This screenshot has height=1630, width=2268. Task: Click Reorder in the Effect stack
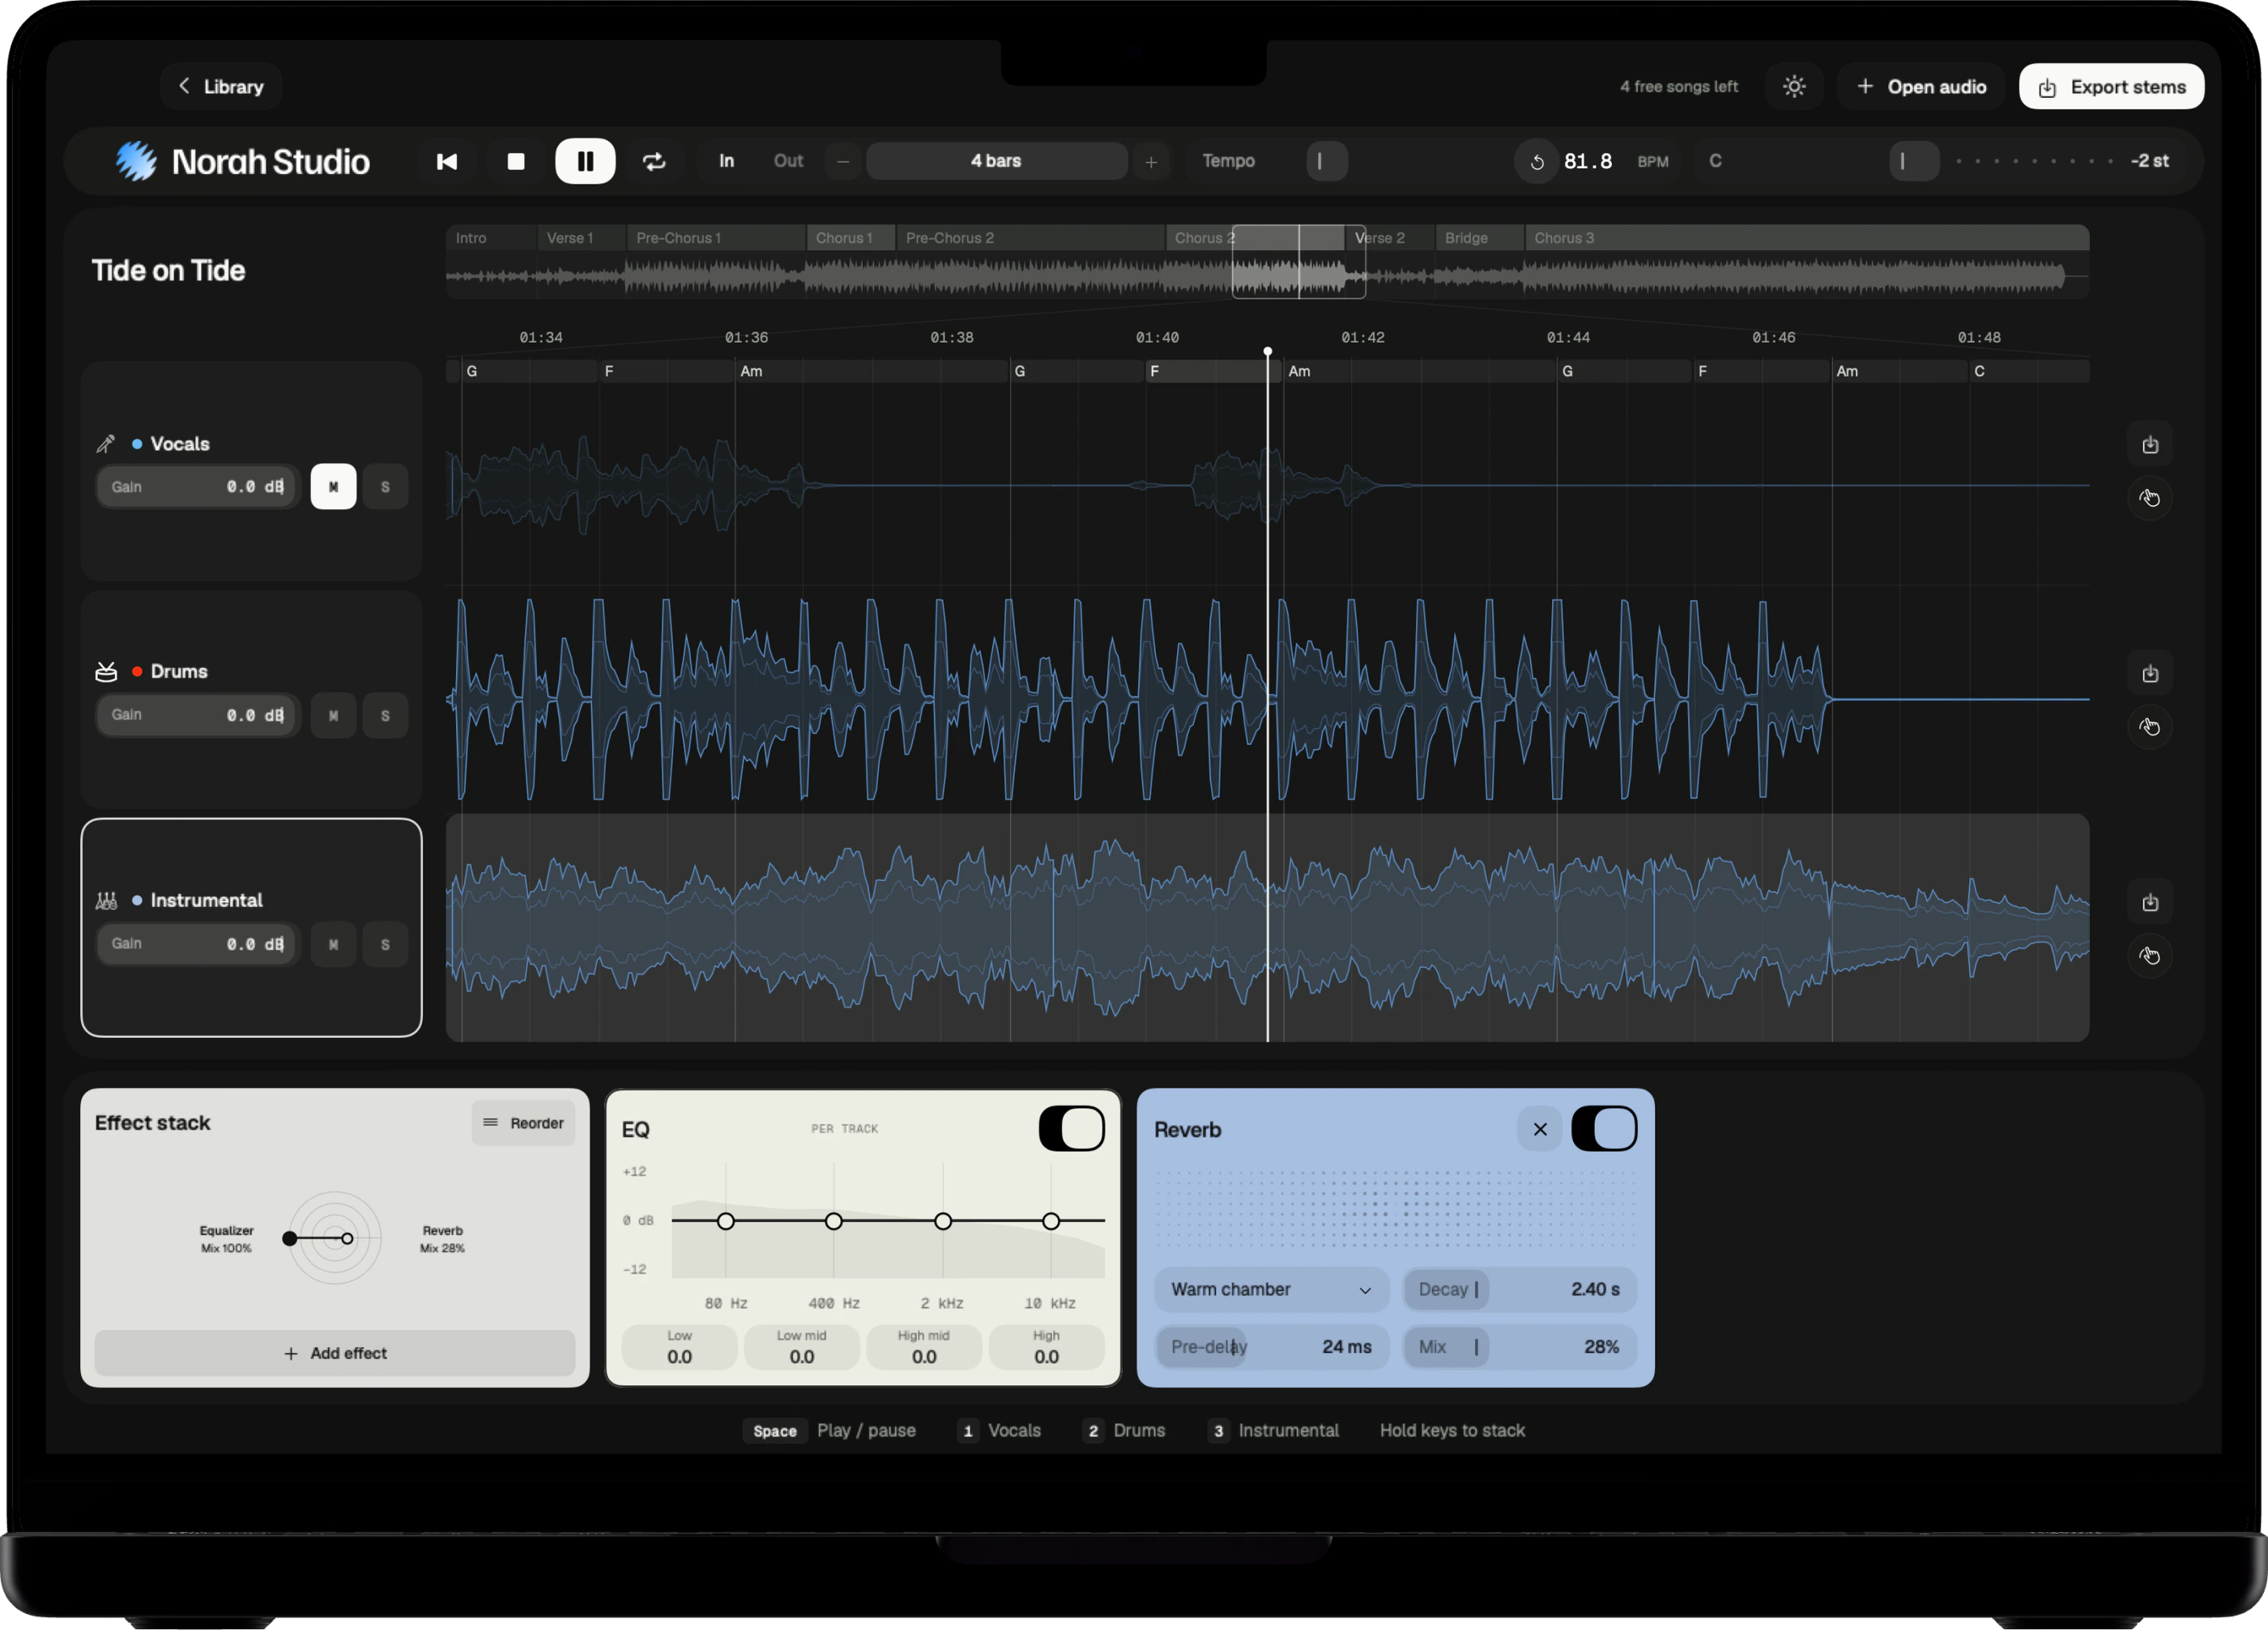click(x=523, y=1123)
